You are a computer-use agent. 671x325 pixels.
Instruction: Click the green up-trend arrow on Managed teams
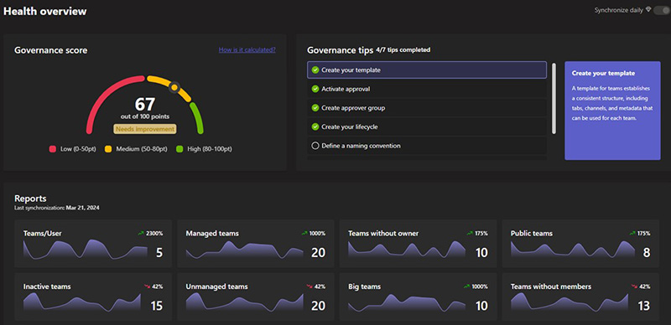pyautogui.click(x=304, y=234)
